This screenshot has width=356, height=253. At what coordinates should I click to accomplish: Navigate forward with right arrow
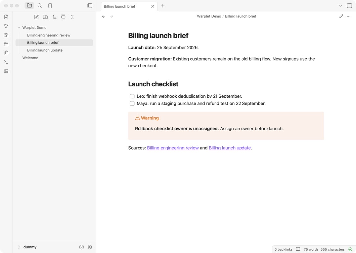pos(112,16)
